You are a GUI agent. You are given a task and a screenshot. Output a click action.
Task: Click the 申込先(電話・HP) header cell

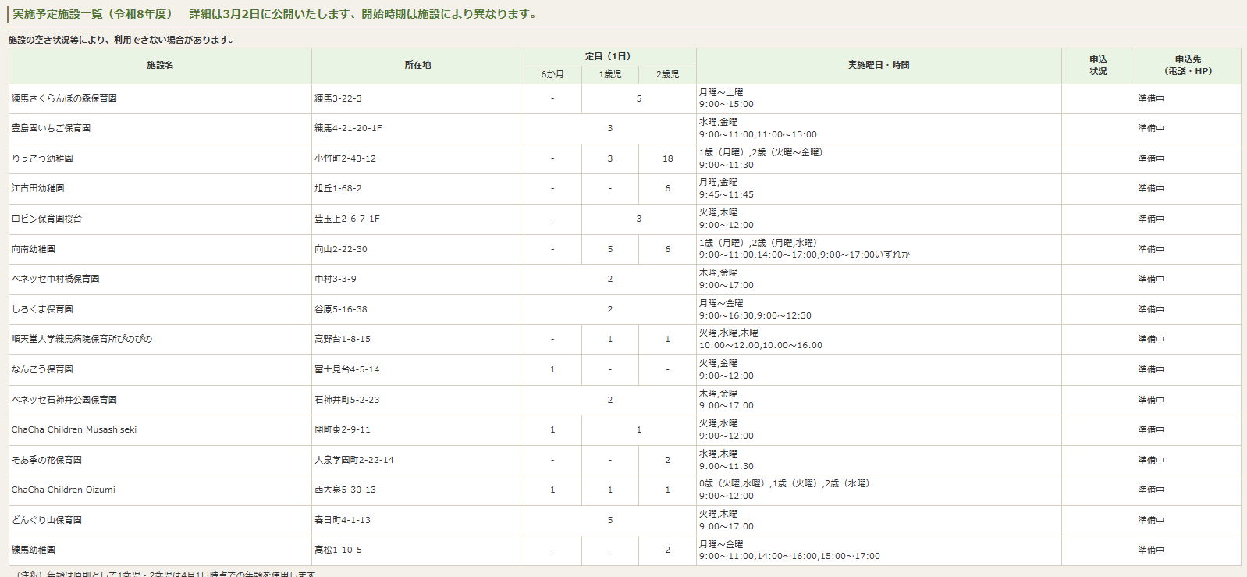coord(1187,66)
